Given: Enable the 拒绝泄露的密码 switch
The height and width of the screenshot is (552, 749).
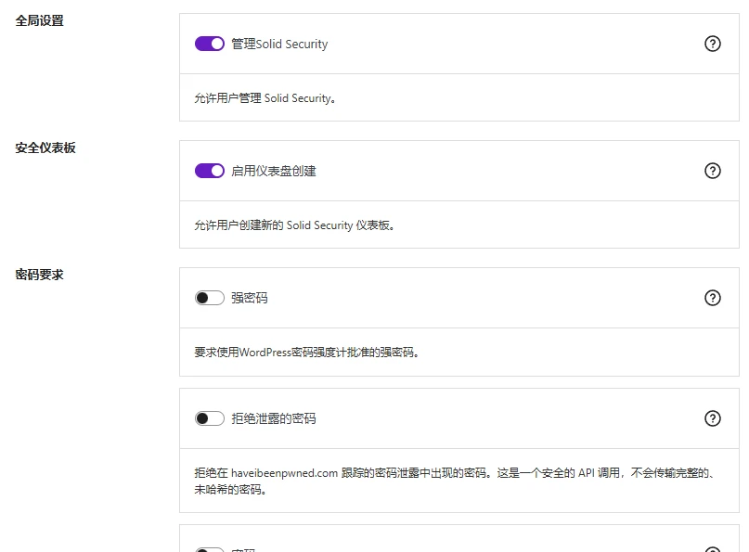Looking at the screenshot, I should point(210,418).
